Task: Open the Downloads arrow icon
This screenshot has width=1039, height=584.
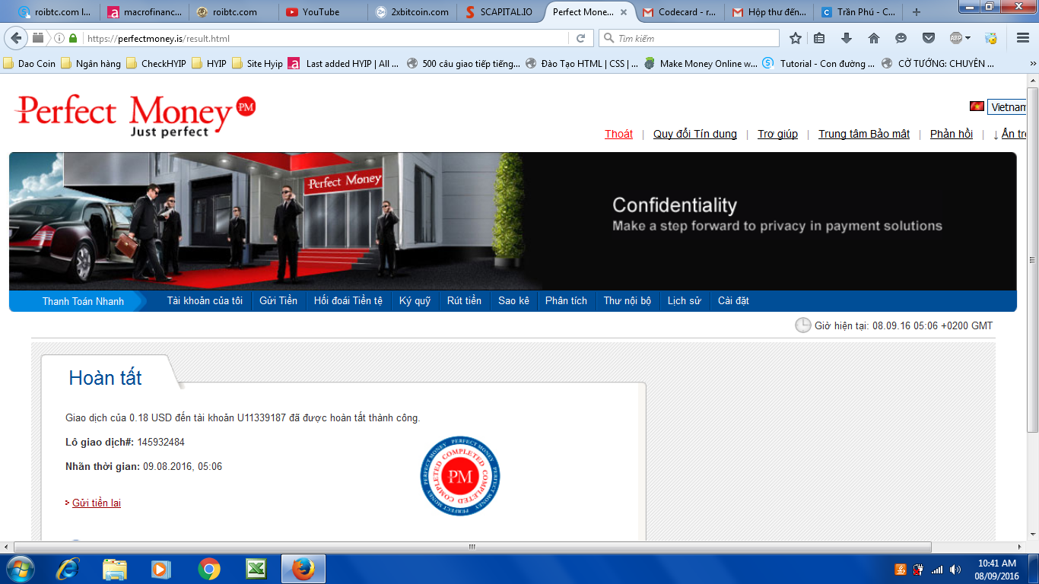Action: click(847, 38)
